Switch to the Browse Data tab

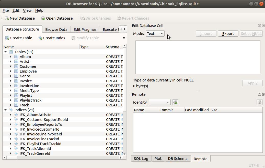56,29
